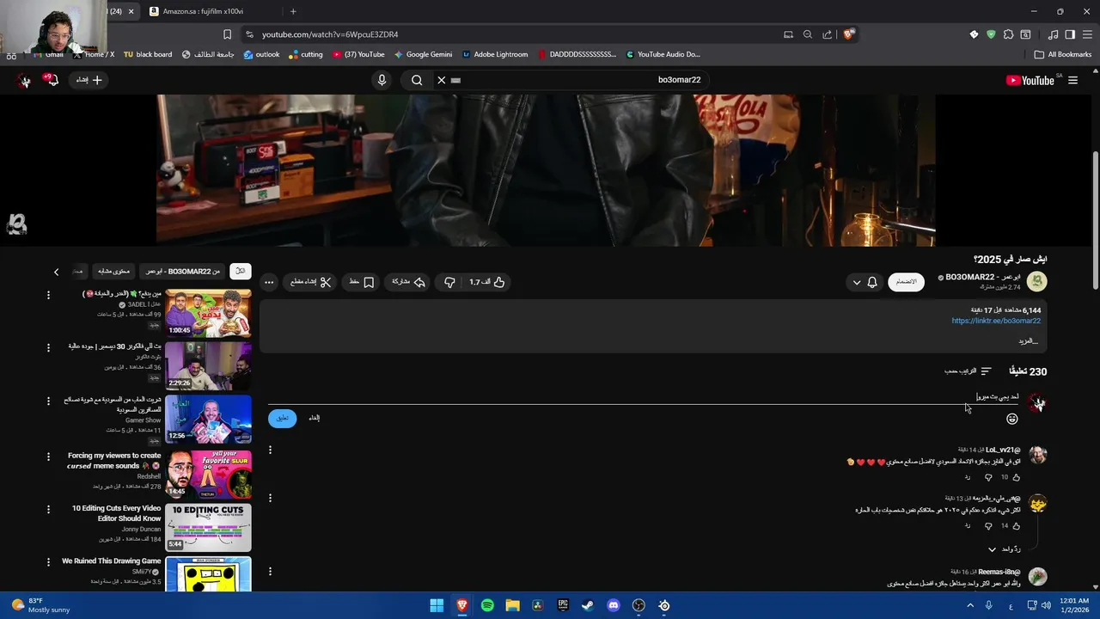Click the page vertical scrollbar

click(1095, 222)
